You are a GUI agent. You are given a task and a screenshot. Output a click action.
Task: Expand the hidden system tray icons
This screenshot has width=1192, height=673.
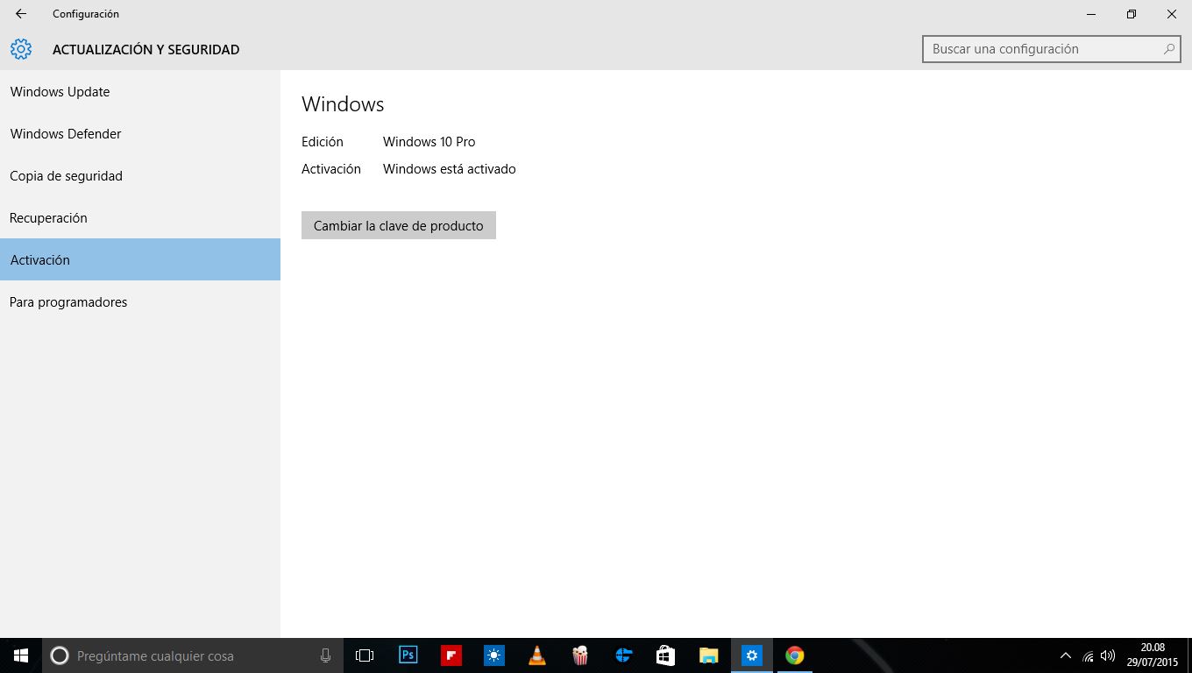pos(1066,655)
